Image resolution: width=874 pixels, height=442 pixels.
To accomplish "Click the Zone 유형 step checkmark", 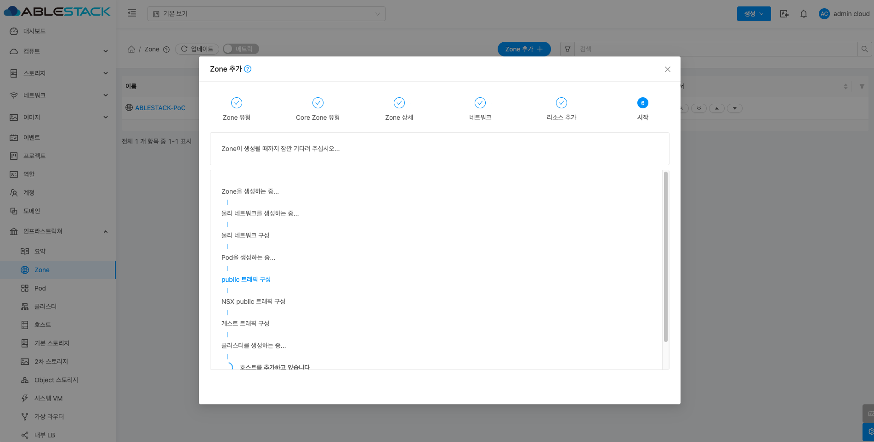I will (x=237, y=103).
